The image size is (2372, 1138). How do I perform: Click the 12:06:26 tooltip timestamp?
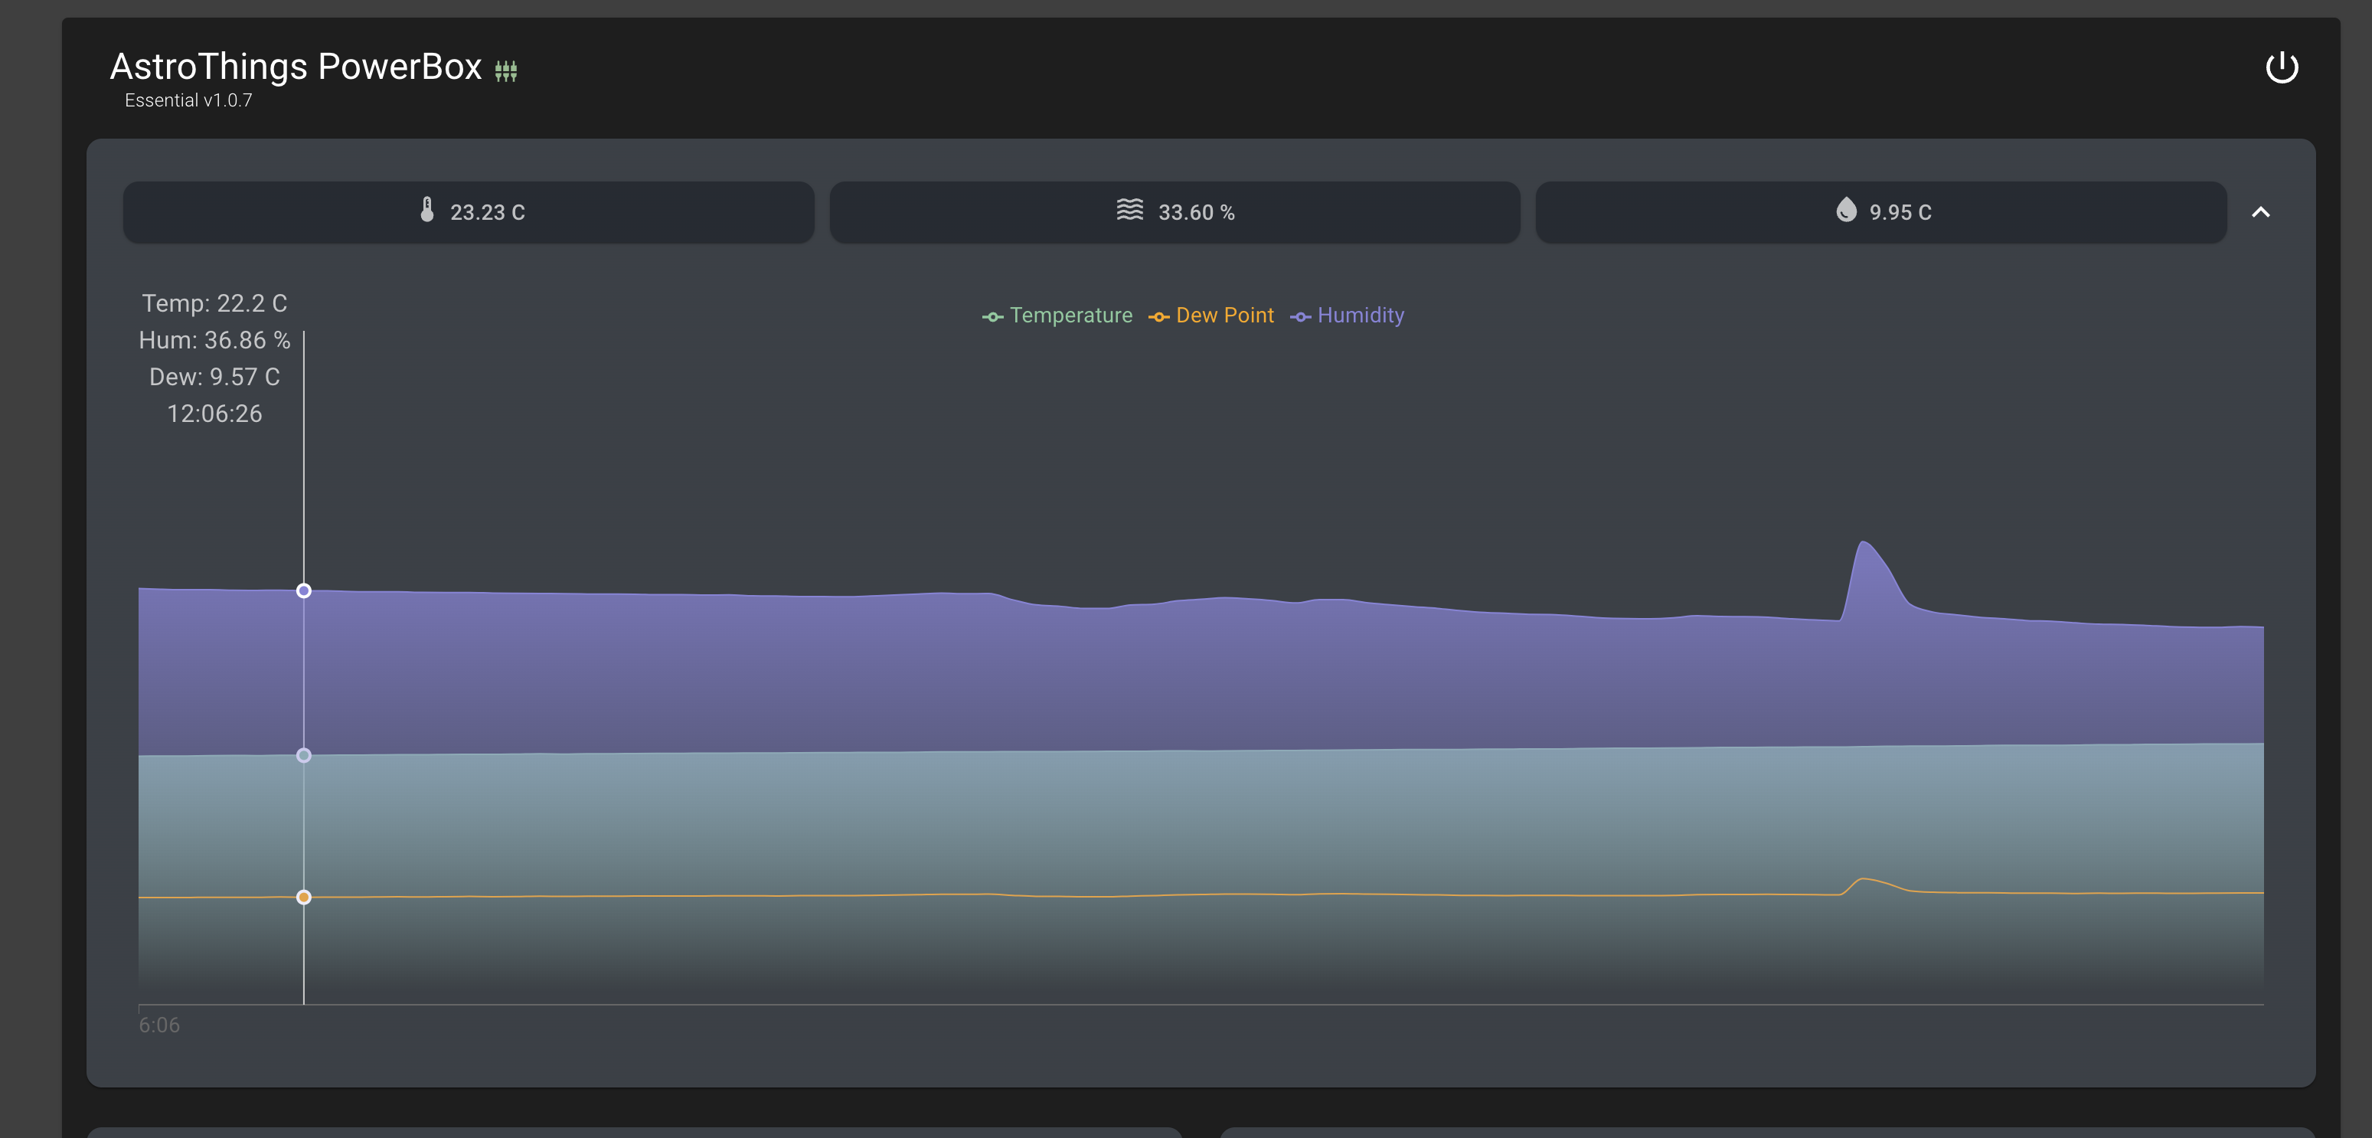[214, 414]
